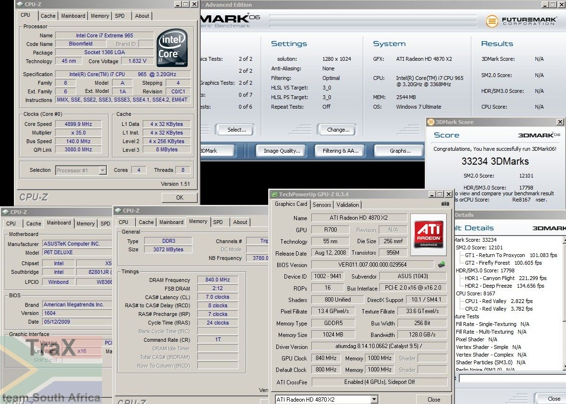Image resolution: width=566 pixels, height=404 pixels.
Task: Click the ATI Radeon logo in GPU-Z
Action: [x=429, y=234]
